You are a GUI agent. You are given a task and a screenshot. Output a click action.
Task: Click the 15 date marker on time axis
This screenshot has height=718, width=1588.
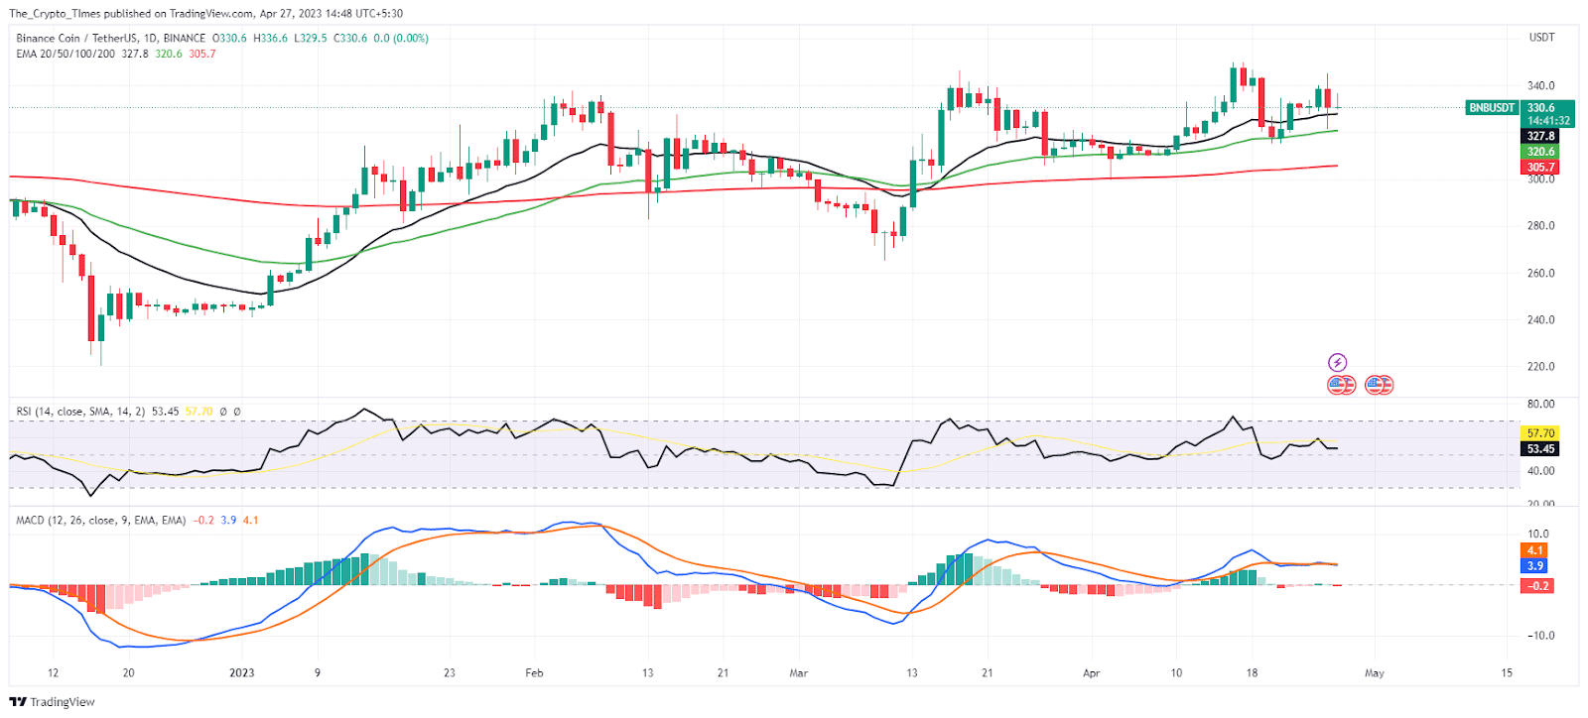[x=1507, y=672]
